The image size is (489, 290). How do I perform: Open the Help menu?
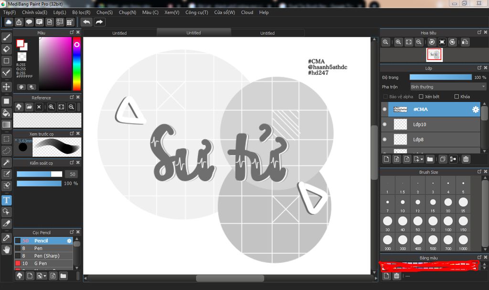coord(264,12)
